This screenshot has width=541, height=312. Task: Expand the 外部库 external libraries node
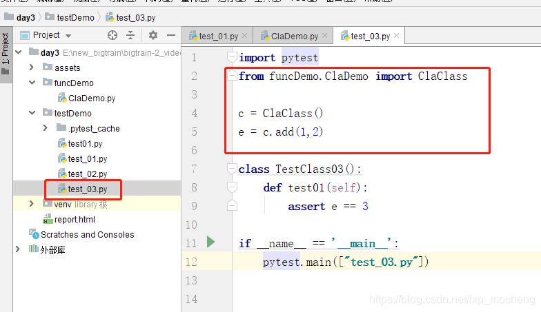click(18, 249)
